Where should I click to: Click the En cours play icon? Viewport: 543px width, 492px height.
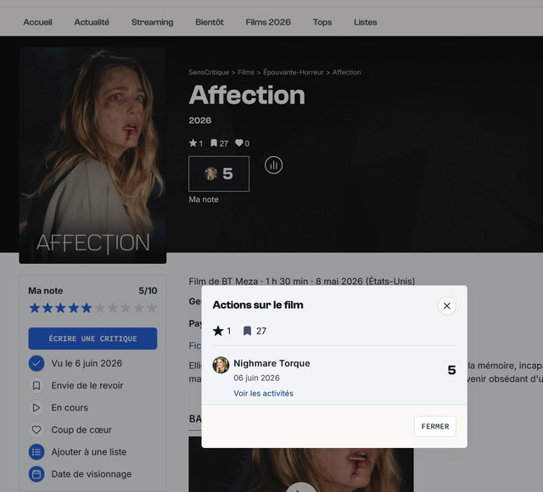pos(36,407)
